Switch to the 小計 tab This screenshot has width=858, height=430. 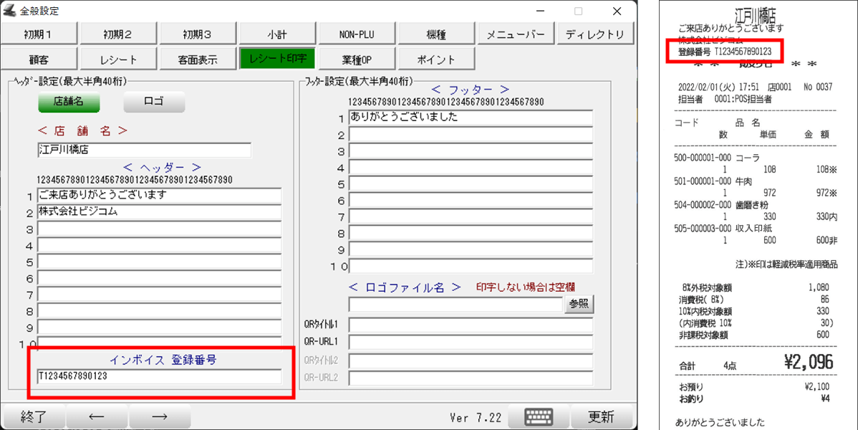coord(278,34)
